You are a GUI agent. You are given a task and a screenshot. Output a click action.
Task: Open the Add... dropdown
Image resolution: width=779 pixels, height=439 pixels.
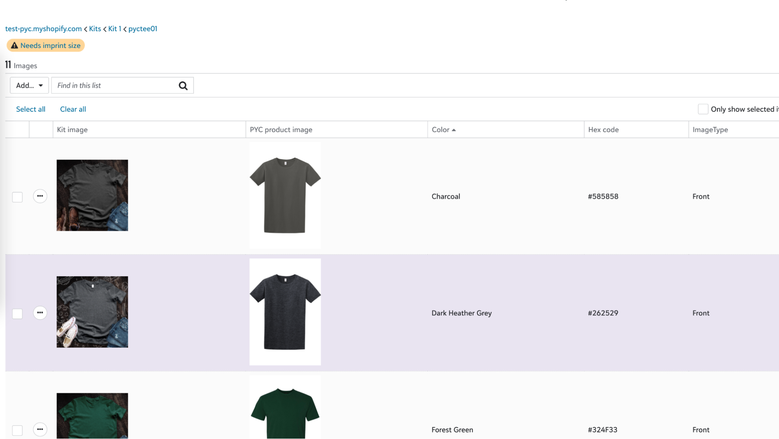[29, 85]
